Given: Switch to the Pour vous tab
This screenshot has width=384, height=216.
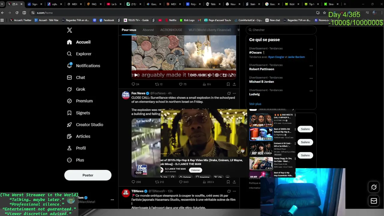Looking at the screenshot, I should pyautogui.click(x=129, y=30).
